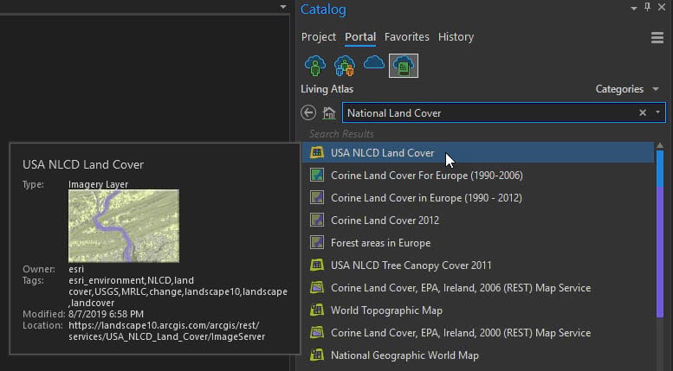The image size is (673, 371).
Task: Select the All Portal cloud icon
Action: tap(374, 63)
